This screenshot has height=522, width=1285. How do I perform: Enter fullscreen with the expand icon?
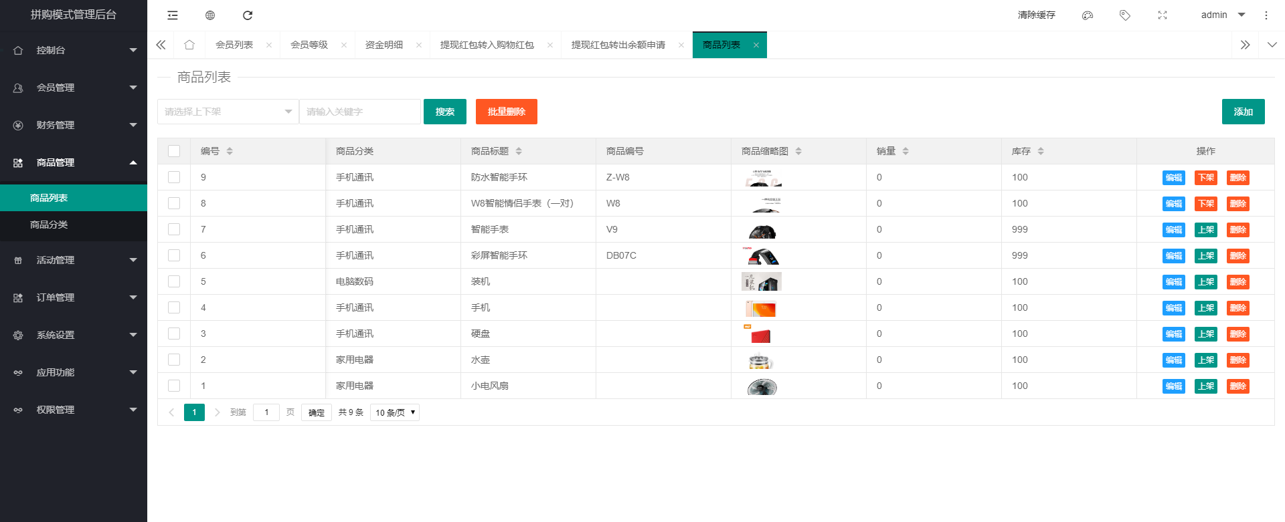(x=1163, y=15)
